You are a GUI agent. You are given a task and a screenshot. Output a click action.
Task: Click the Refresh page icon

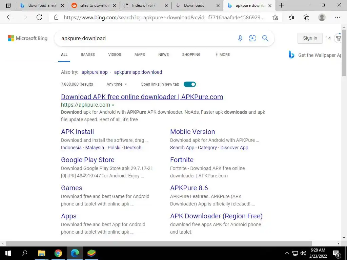(39, 17)
